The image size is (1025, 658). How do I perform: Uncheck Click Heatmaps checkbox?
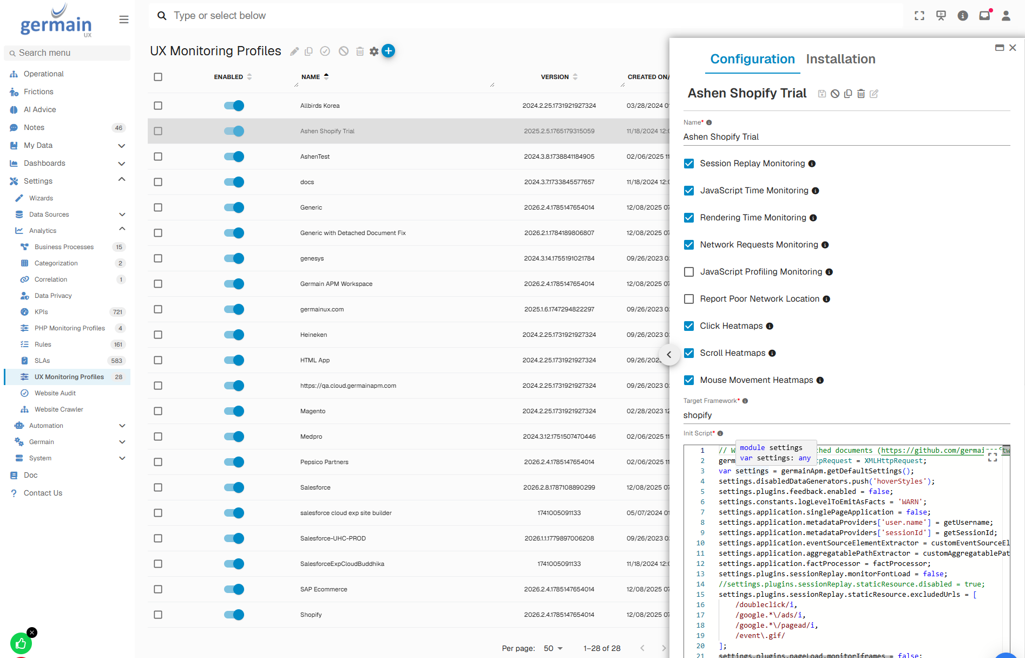(x=689, y=326)
